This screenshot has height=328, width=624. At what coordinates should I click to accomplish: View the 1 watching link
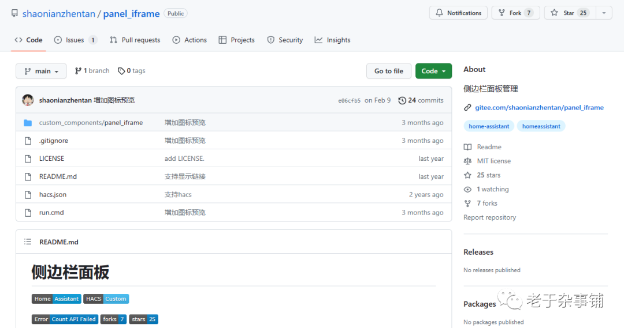pos(493,189)
